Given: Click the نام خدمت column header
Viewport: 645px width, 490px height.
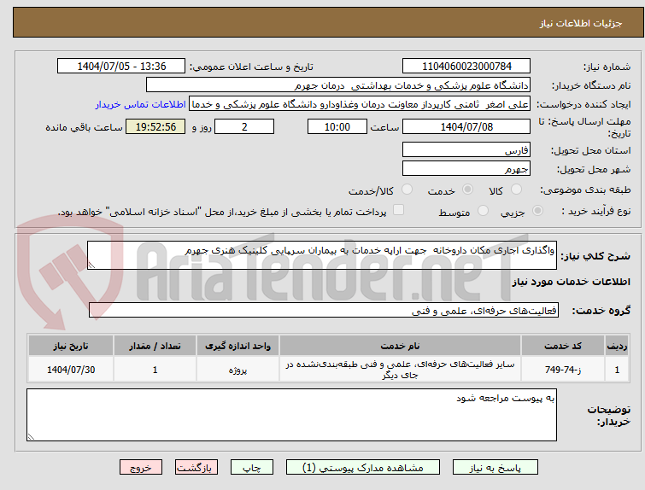Looking at the screenshot, I should click(x=400, y=346).
